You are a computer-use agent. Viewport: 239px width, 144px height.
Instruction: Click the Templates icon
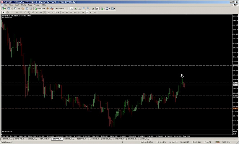click(x=112, y=8)
